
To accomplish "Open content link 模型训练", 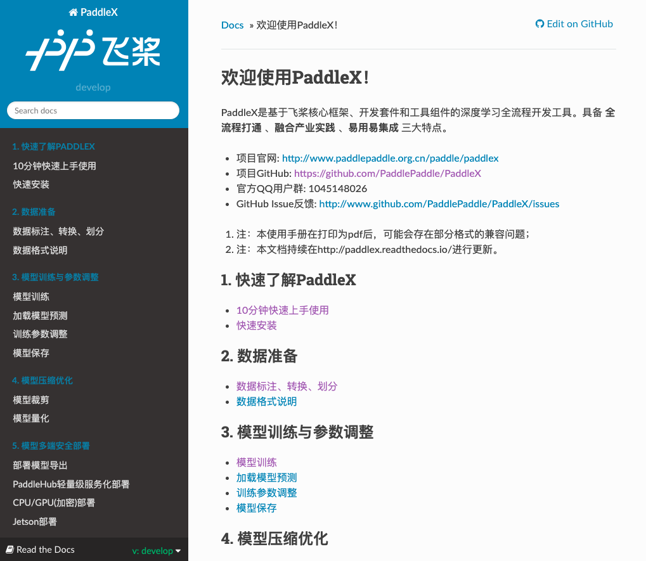I will click(256, 463).
